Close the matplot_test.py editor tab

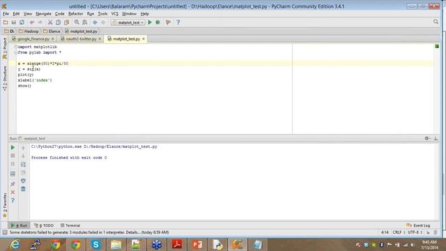144,39
